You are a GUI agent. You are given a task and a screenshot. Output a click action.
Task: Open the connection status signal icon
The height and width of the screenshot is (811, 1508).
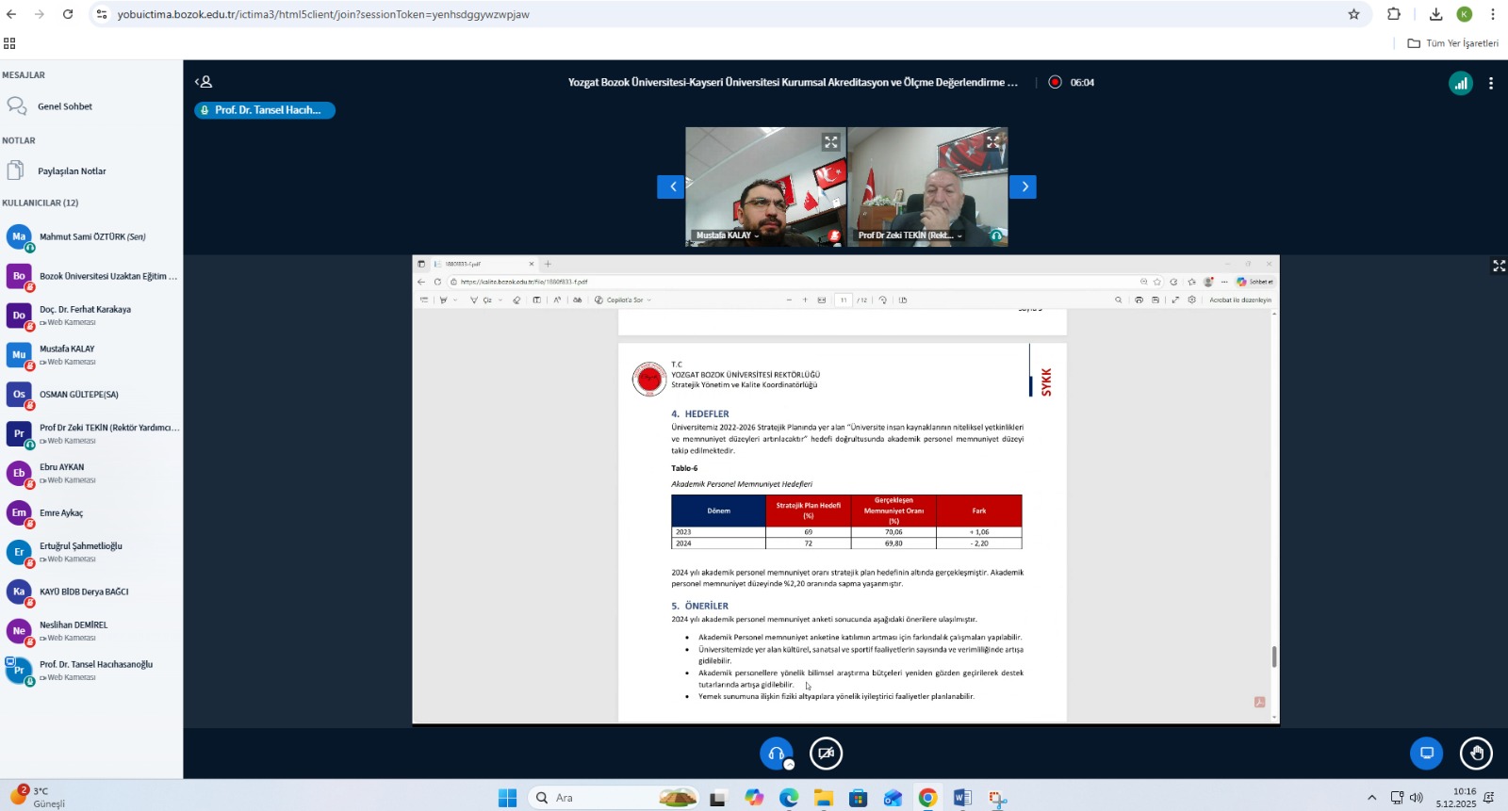point(1460,83)
